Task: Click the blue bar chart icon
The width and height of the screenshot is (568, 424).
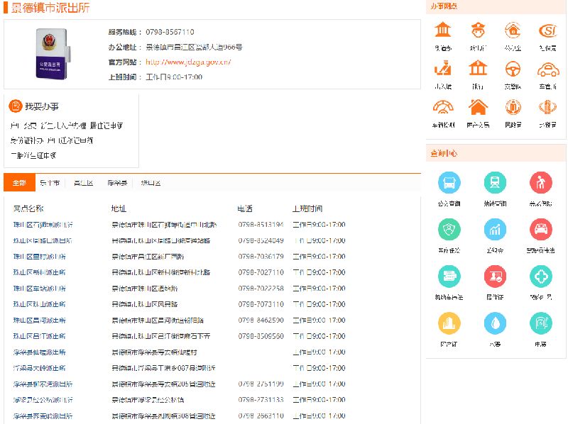Action: 495,230
